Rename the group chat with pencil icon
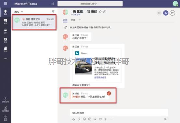This screenshot has height=123, width=180. tap(104, 11)
